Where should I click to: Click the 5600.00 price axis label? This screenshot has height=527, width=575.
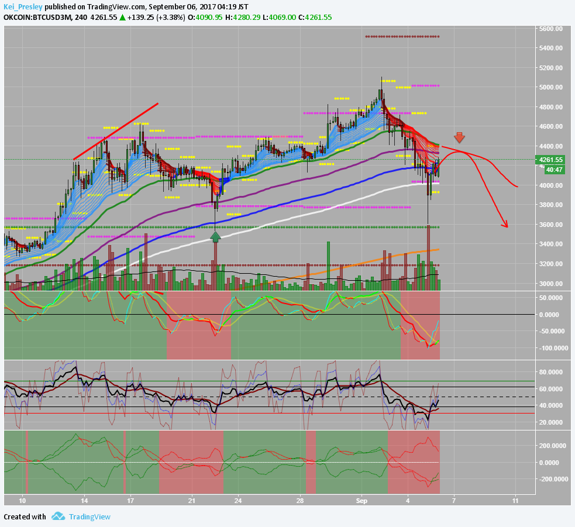pos(550,28)
